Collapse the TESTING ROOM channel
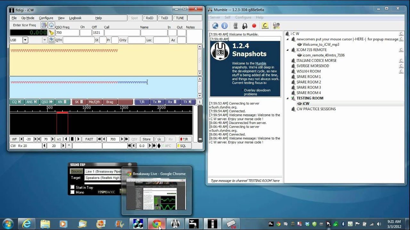This screenshot has height=230, width=410. point(287,98)
